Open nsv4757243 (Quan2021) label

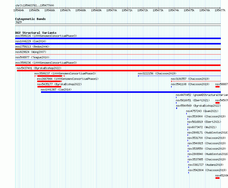pyautogui.click(x=202, y=111)
